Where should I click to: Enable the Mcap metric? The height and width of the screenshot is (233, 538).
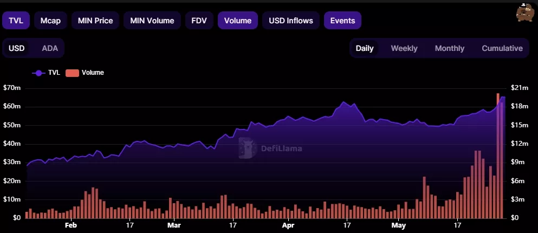tap(50, 21)
